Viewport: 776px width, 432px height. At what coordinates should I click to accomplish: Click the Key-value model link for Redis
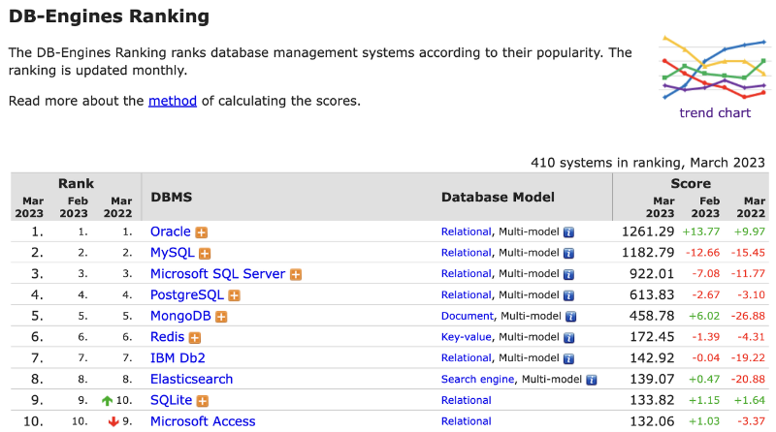[467, 337]
